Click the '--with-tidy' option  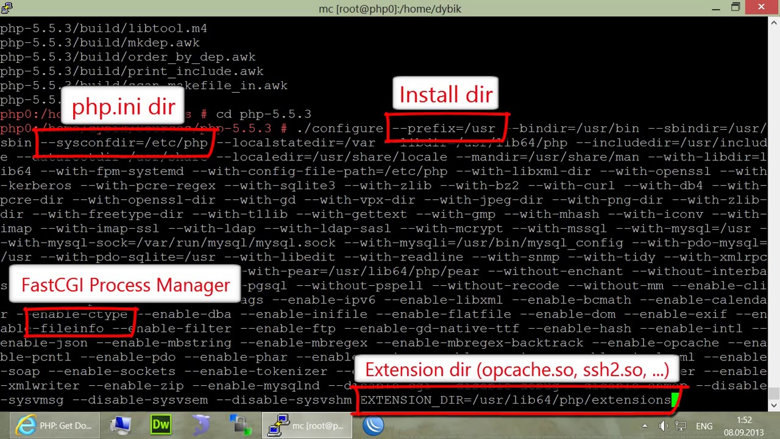pos(611,257)
